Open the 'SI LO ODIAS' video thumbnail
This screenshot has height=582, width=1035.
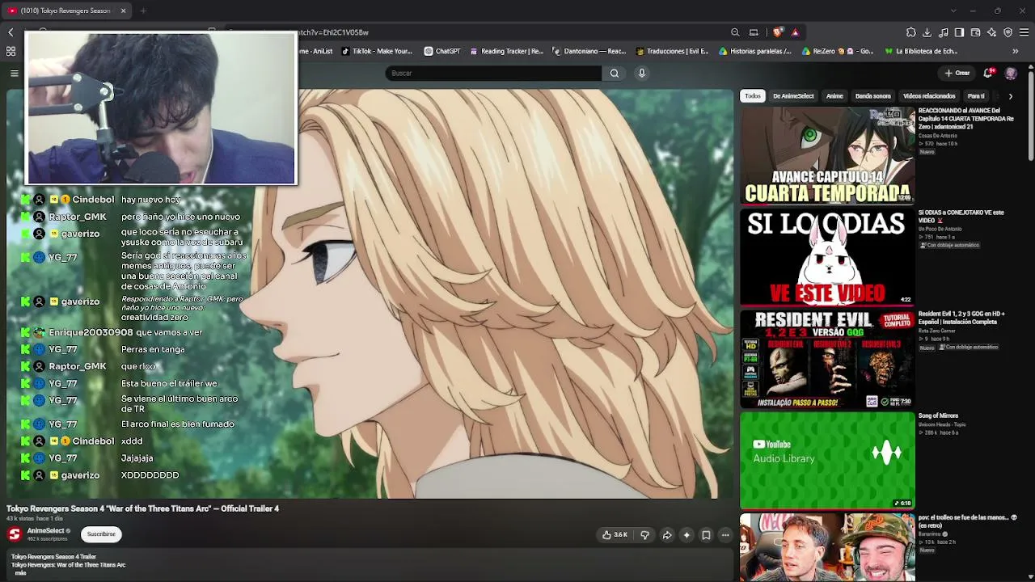coord(827,257)
